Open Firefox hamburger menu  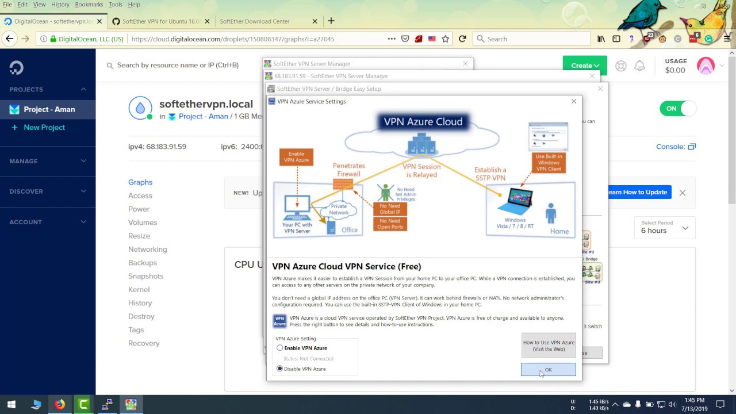click(727, 39)
